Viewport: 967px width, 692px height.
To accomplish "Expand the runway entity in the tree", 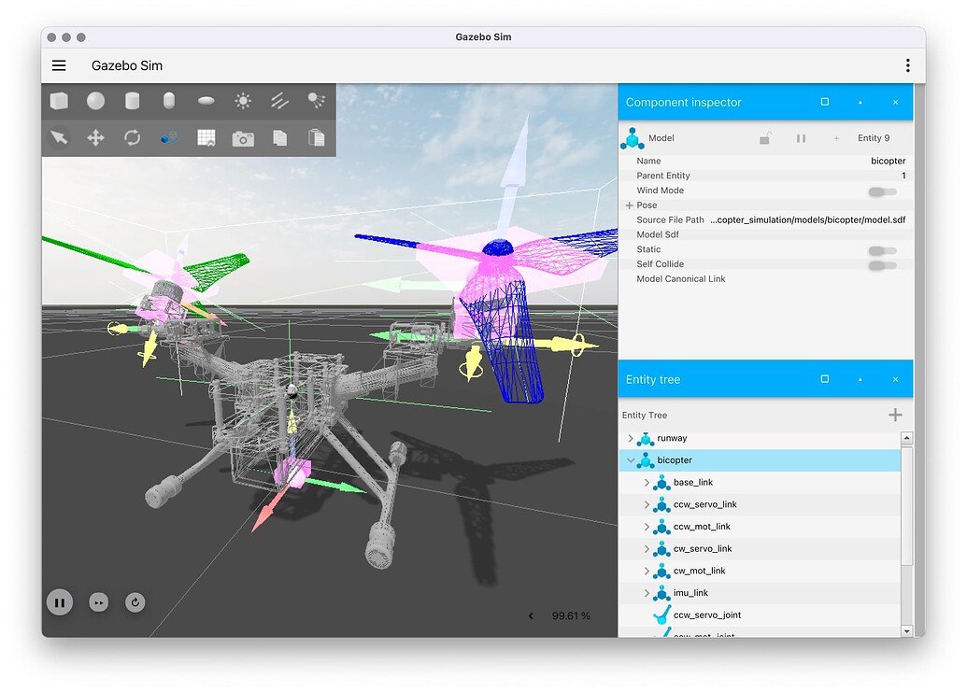I will [x=632, y=438].
